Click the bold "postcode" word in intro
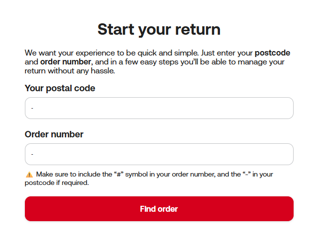317x239 pixels. (x=272, y=53)
